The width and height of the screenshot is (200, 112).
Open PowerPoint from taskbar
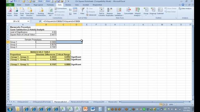point(85,109)
